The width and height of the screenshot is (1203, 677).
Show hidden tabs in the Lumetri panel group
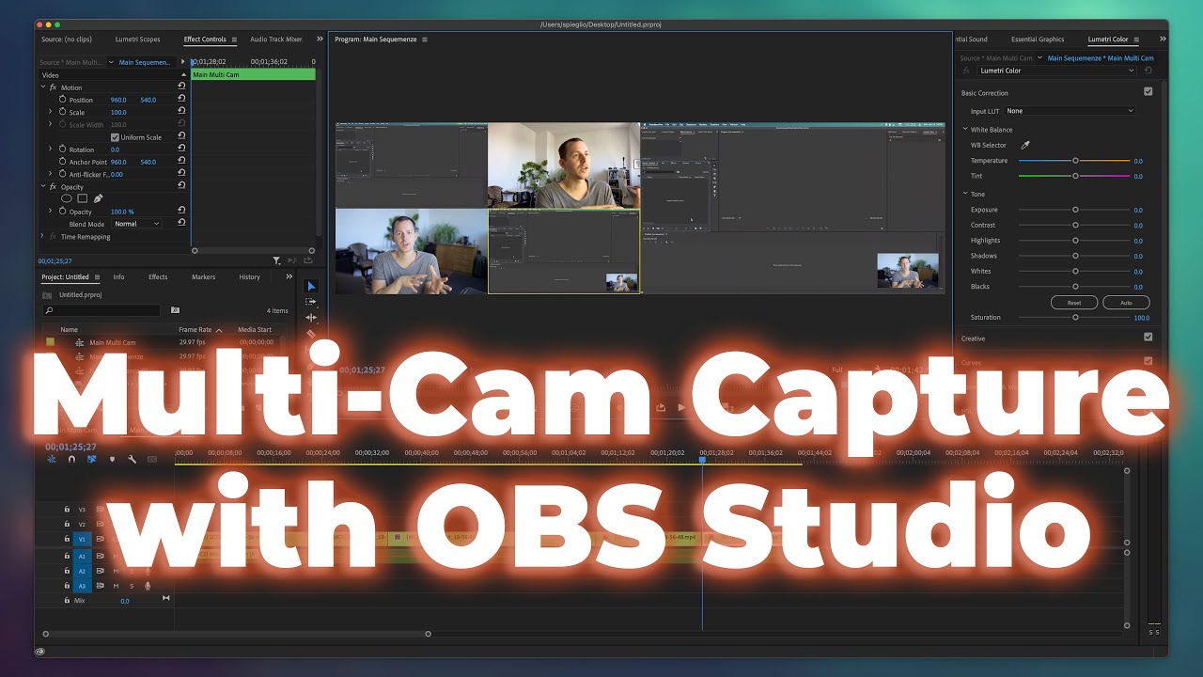pyautogui.click(x=1163, y=39)
